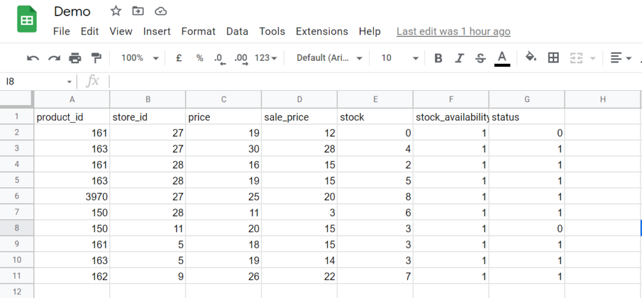Open the File menu
The width and height of the screenshot is (642, 298).
(61, 31)
